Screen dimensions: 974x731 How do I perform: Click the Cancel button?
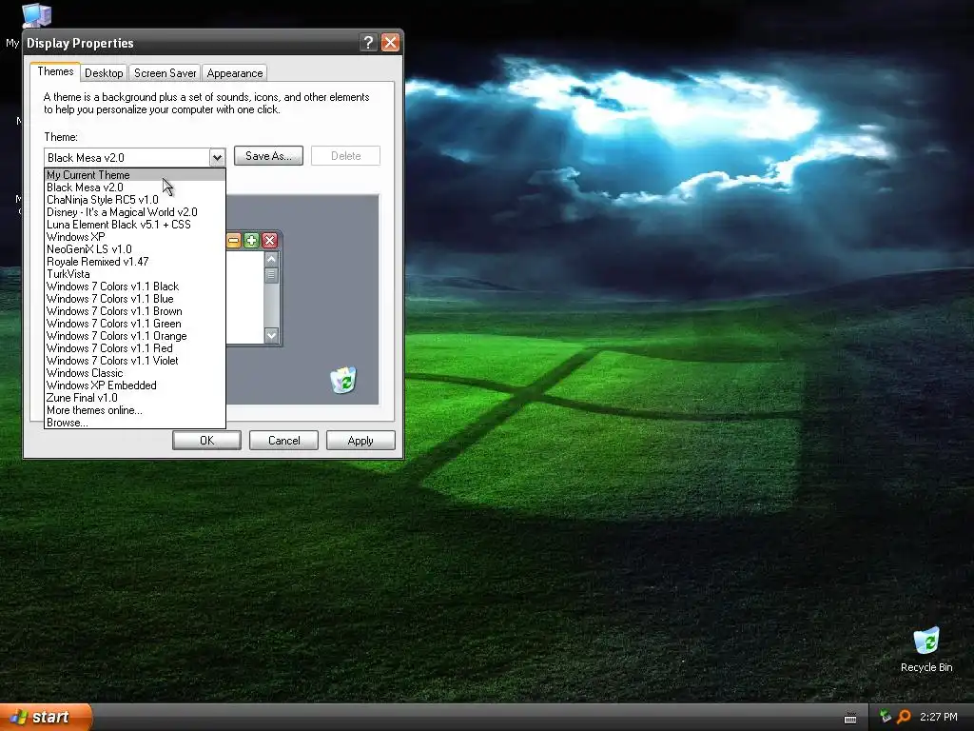[283, 440]
